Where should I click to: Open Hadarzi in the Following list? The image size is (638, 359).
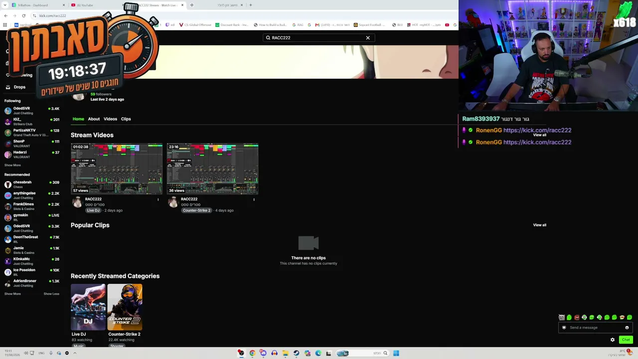click(32, 155)
